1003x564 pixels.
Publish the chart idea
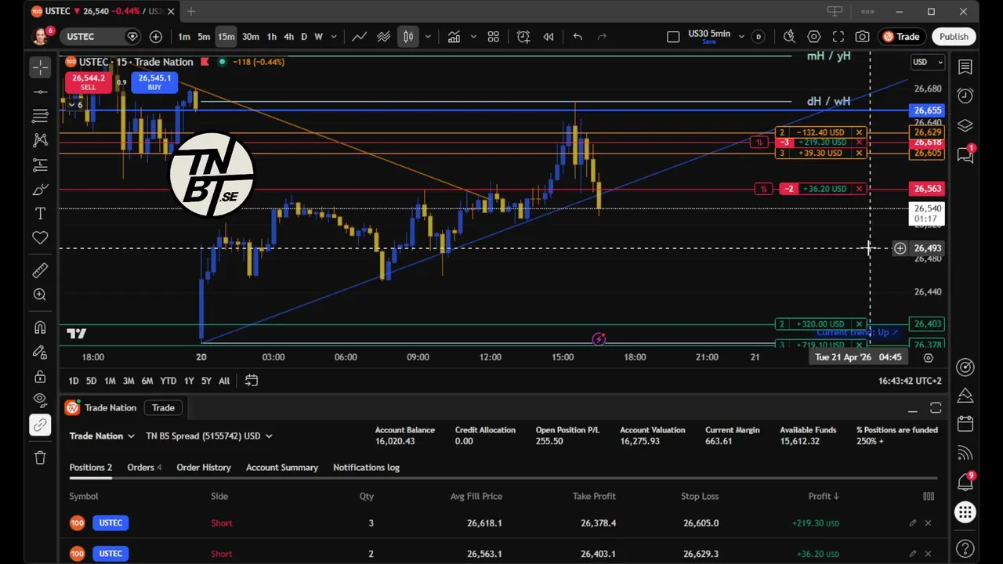[954, 37]
